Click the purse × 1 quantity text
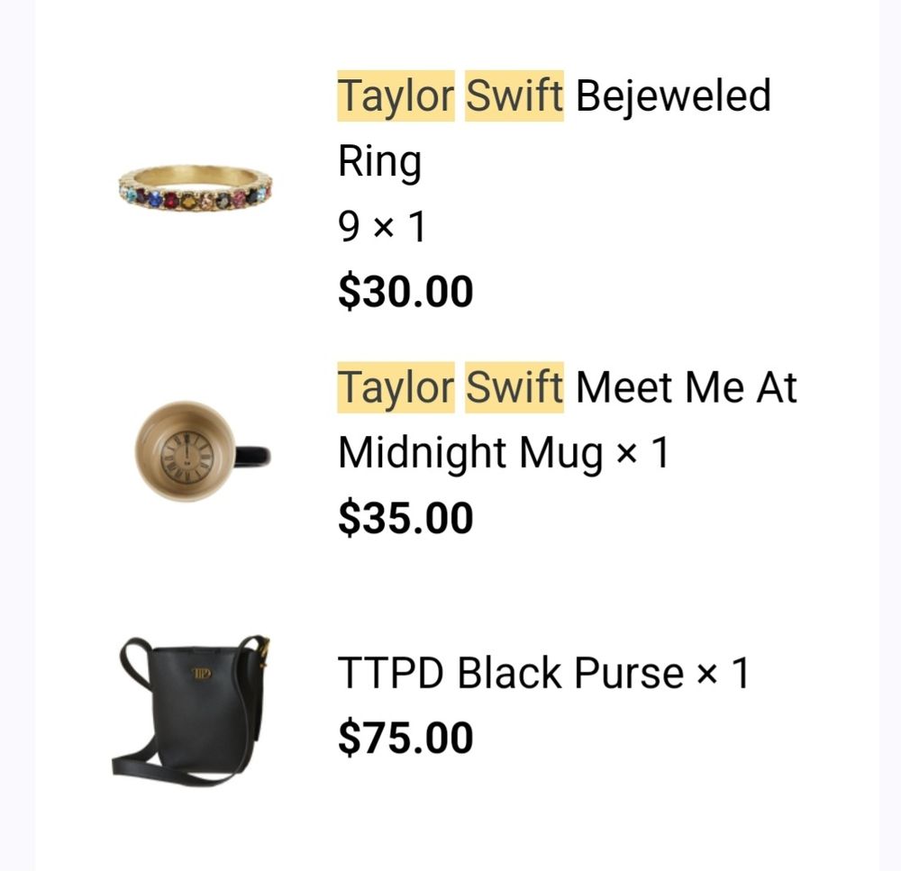The image size is (901, 871). (x=723, y=673)
